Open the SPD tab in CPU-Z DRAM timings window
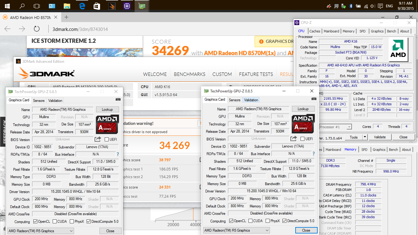Screen dimensions: 418x235 [x=364, y=150]
